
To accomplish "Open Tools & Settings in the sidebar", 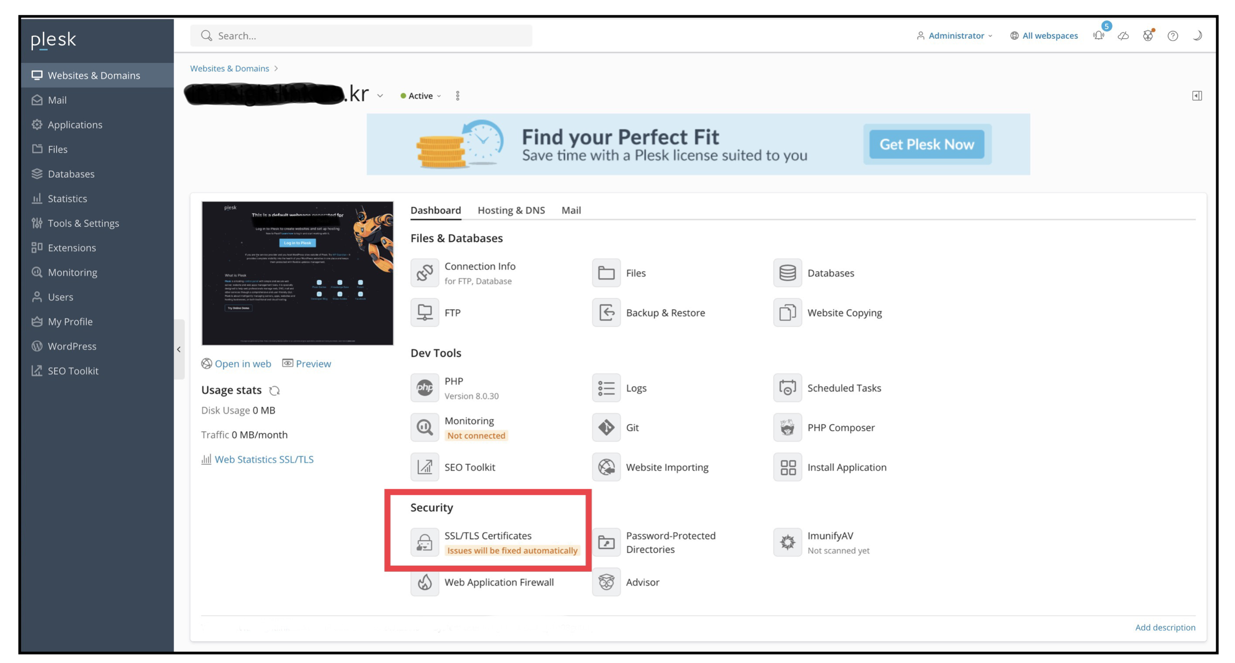I will pos(83,223).
